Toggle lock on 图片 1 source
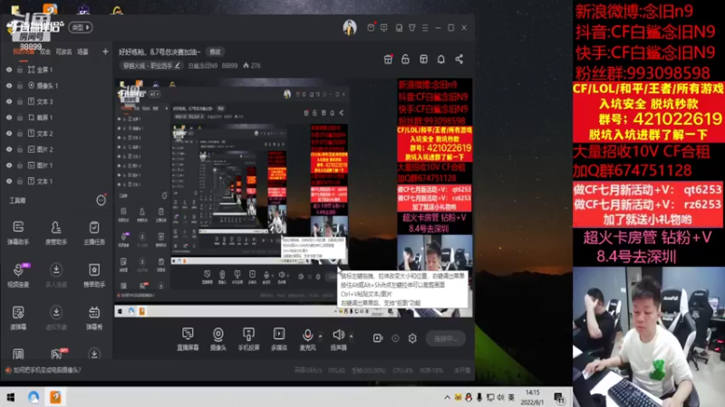The image size is (725, 407). 20,166
